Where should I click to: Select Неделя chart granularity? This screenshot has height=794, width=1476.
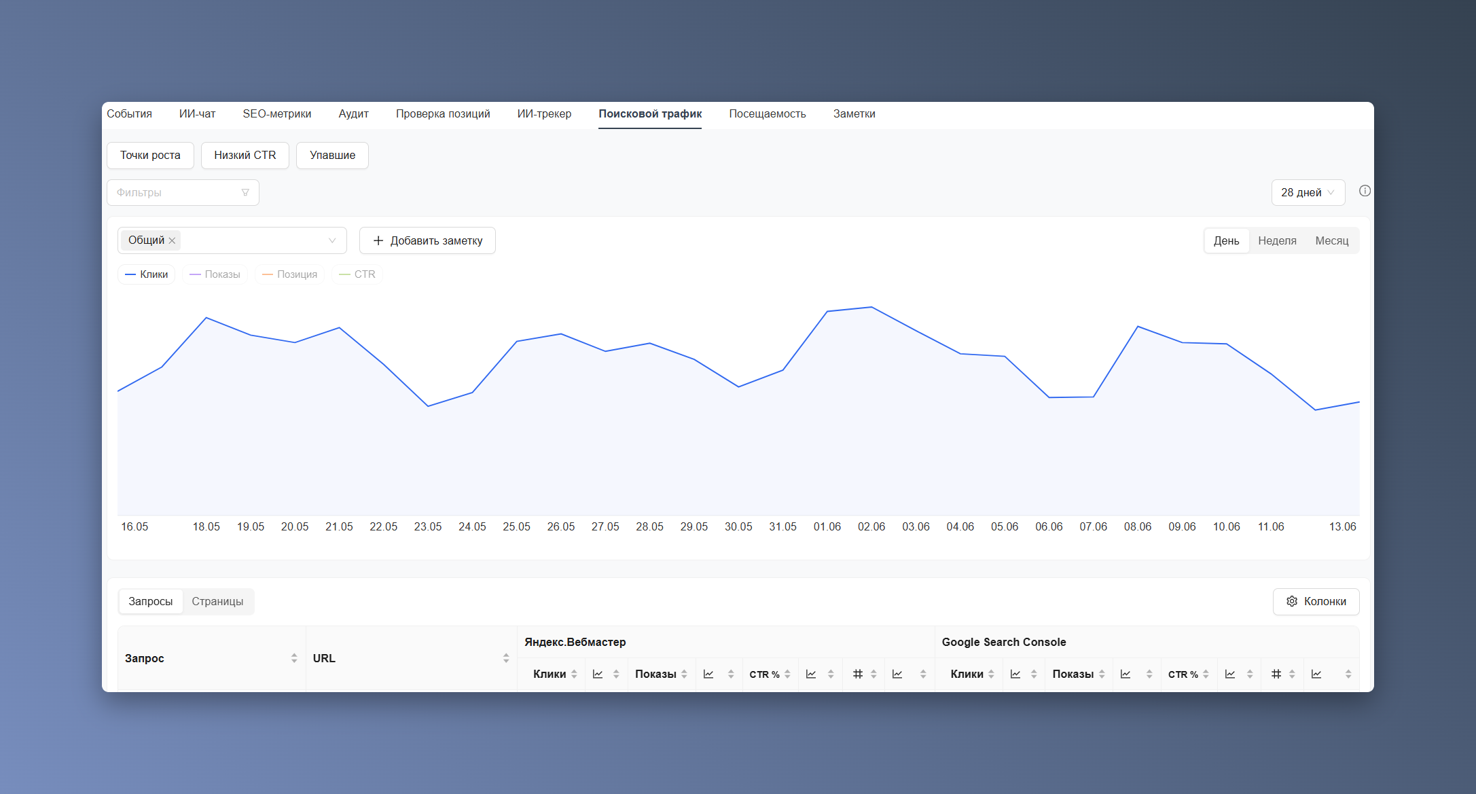point(1277,240)
